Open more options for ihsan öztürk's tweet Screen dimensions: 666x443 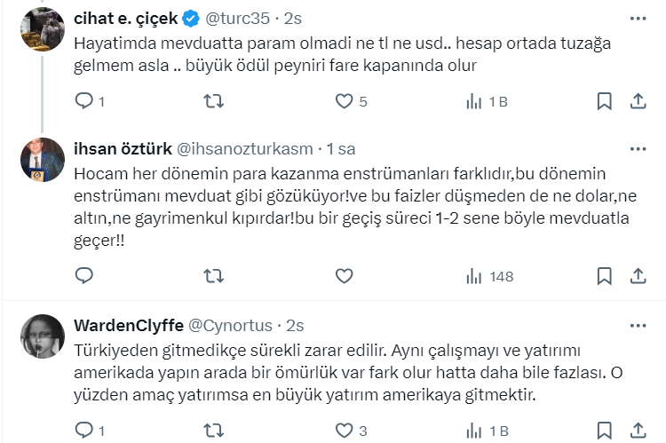(638, 147)
